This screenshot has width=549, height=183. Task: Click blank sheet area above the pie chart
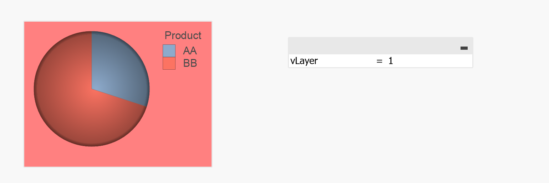coord(118,10)
